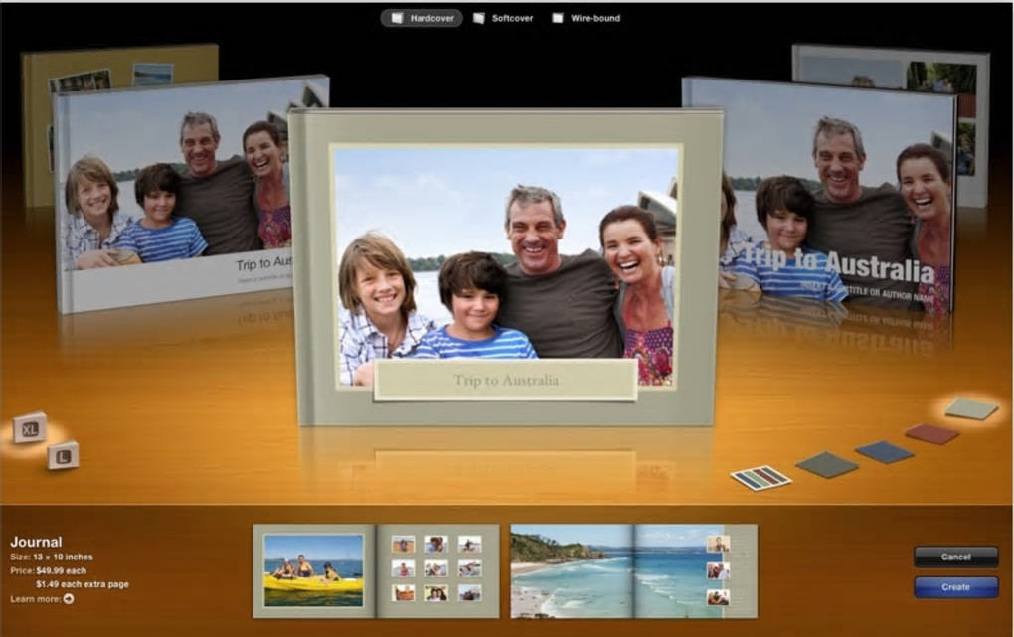Pick the light tan color swatch

(970, 408)
